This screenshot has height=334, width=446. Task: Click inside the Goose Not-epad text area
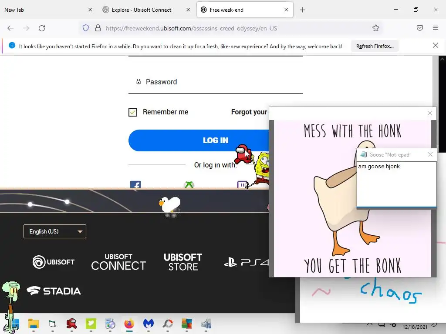(x=396, y=184)
